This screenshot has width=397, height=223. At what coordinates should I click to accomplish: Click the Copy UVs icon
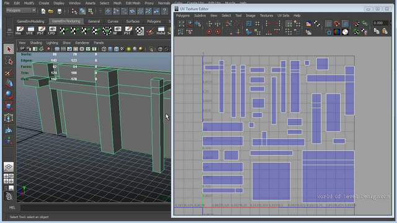(x=377, y=31)
